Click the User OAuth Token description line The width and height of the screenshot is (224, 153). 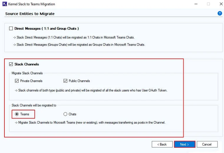click(91, 90)
